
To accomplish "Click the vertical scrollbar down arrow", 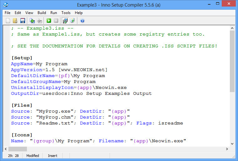I will click(x=232, y=144).
